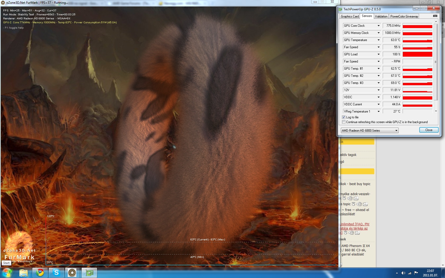
Task: Click the 44.0 A current reading
Action: point(392,104)
